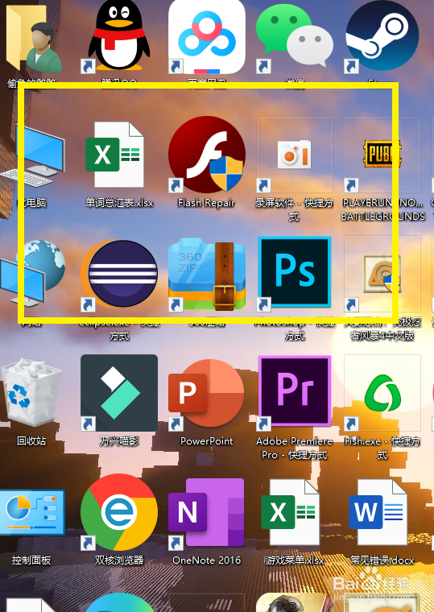Launch the Steam desktop shortcut
Image resolution: width=434 pixels, height=612 pixels.
382,35
